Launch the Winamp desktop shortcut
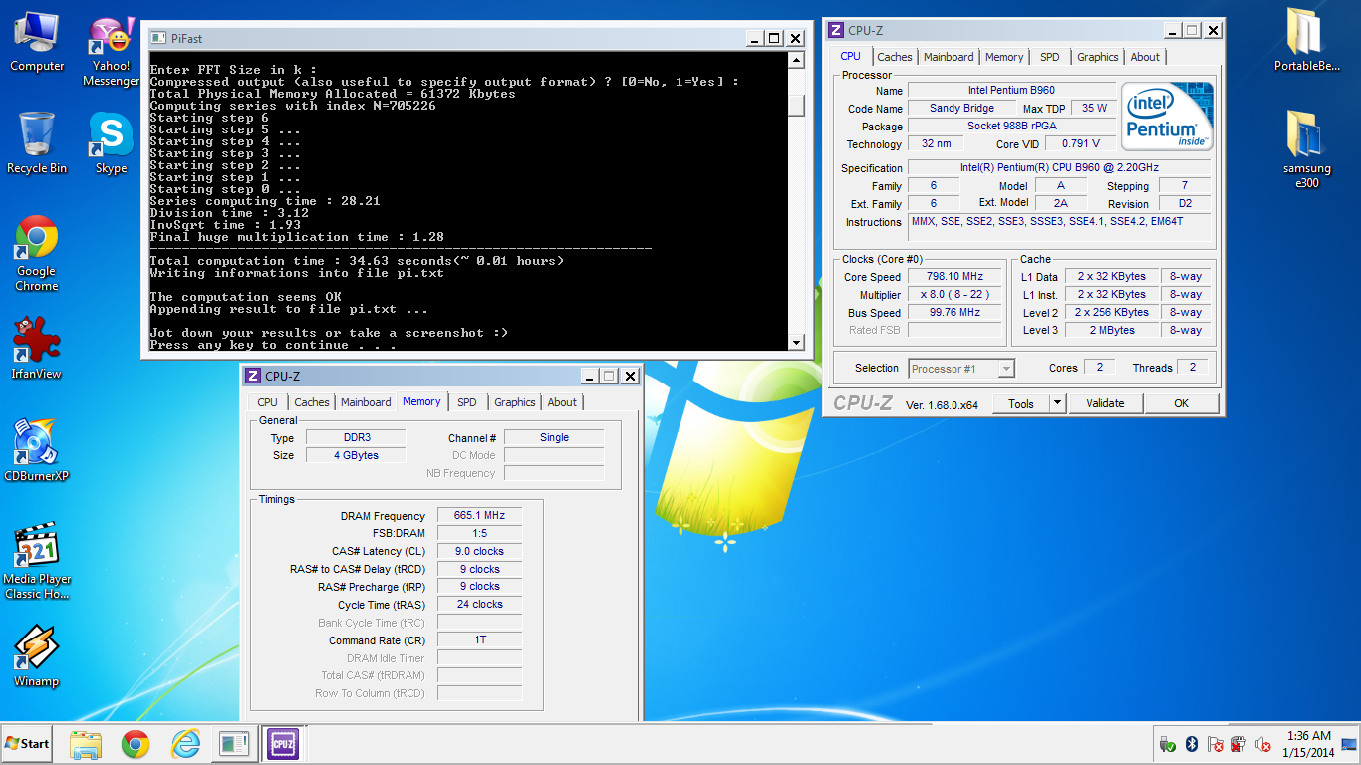The width and height of the screenshot is (1361, 765). coord(37,656)
